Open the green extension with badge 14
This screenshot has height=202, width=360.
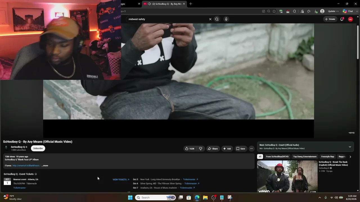pyautogui.click(x=281, y=11)
